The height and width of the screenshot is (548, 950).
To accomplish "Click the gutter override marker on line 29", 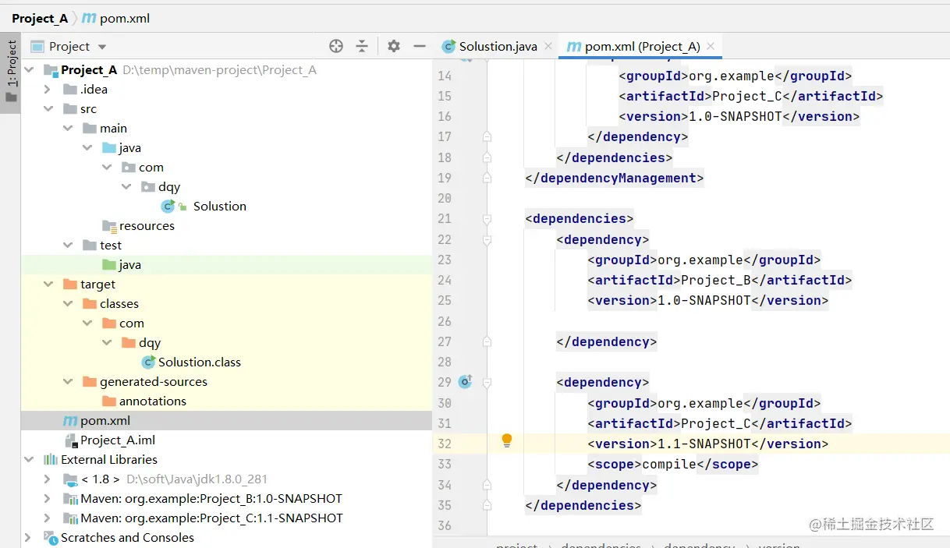I will 466,382.
